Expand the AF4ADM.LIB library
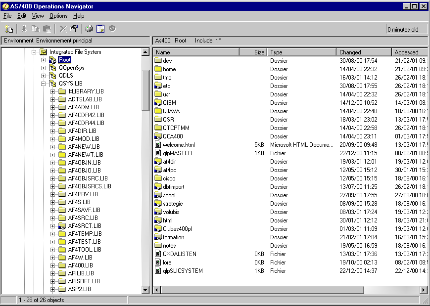The image size is (430, 306). (52, 107)
